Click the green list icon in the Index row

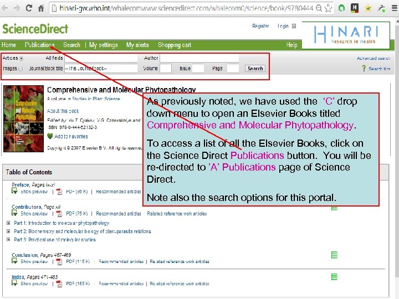(334, 277)
